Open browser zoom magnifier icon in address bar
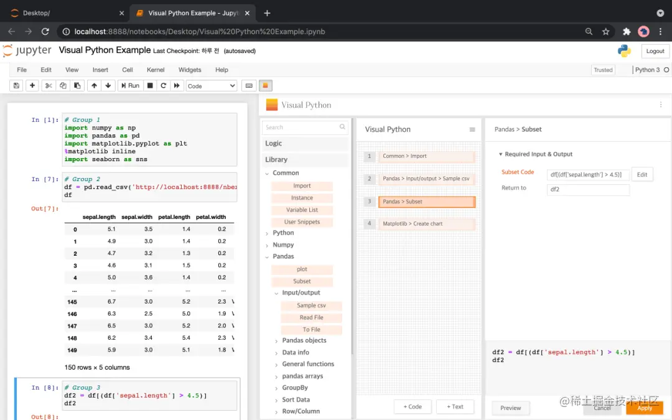 [x=589, y=31]
